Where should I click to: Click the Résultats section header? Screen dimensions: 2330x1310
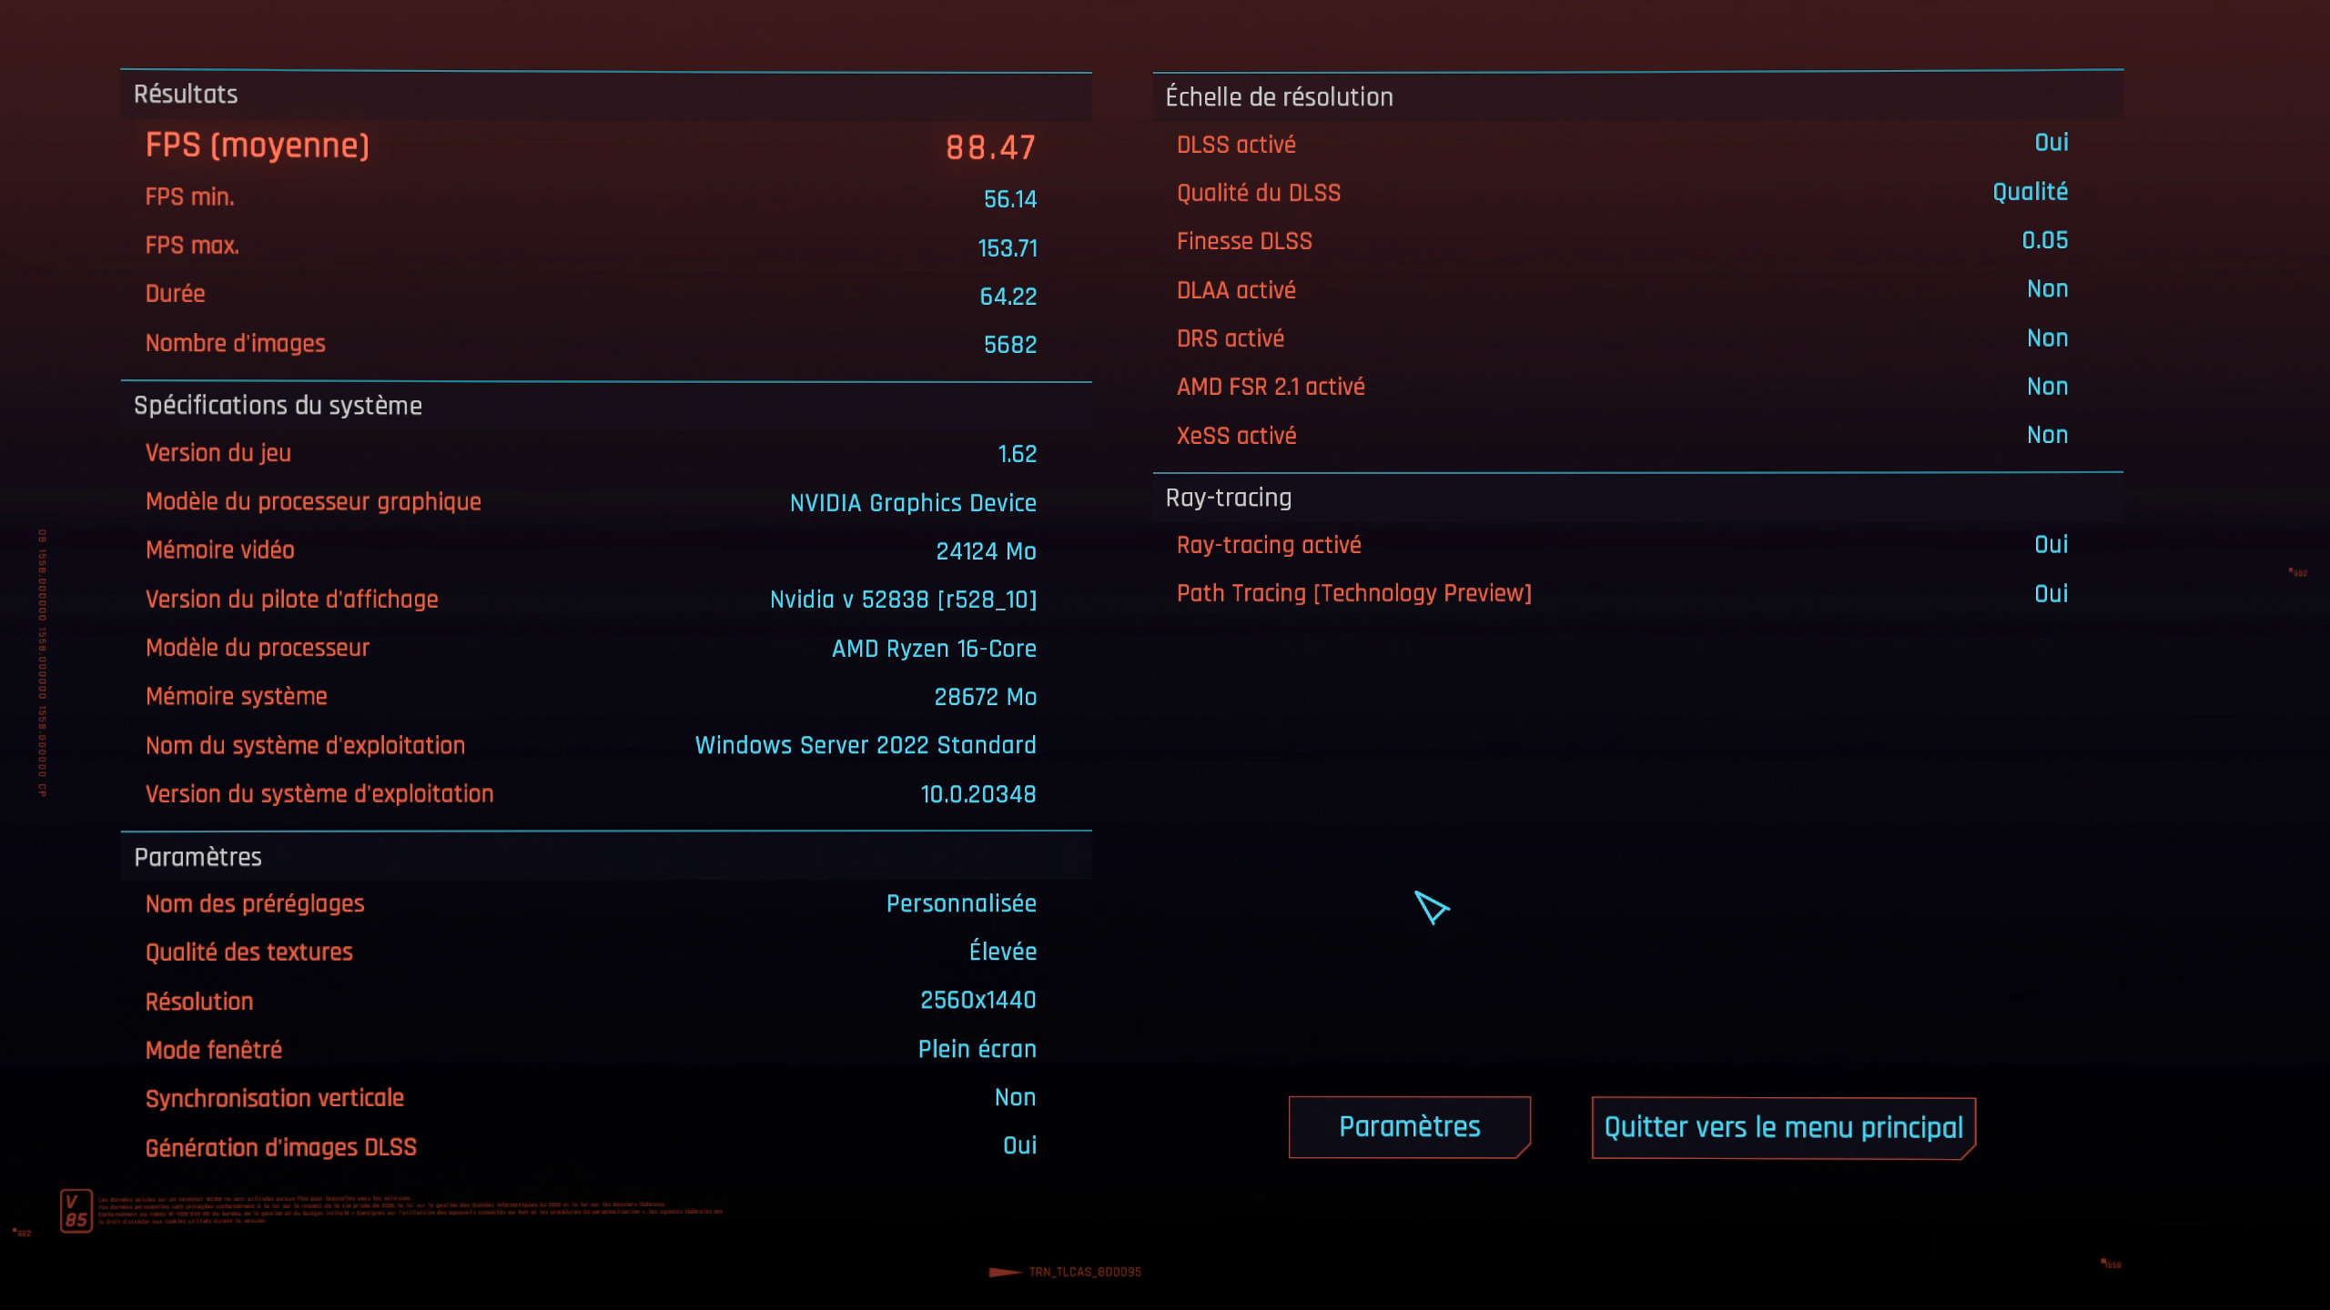click(x=186, y=95)
